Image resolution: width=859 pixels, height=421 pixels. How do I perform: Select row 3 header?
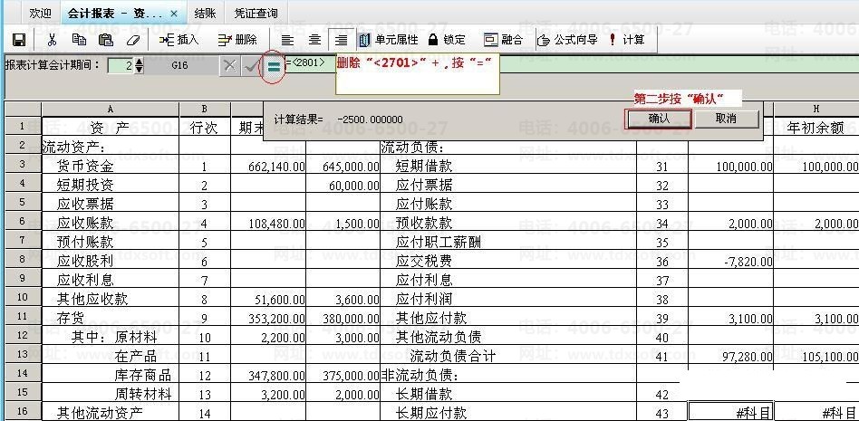click(23, 164)
